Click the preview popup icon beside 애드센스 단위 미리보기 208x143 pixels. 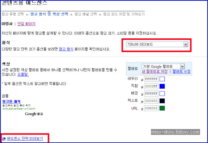[x=4, y=139]
